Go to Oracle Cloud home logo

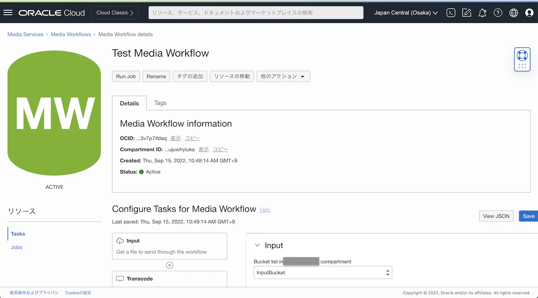click(52, 13)
